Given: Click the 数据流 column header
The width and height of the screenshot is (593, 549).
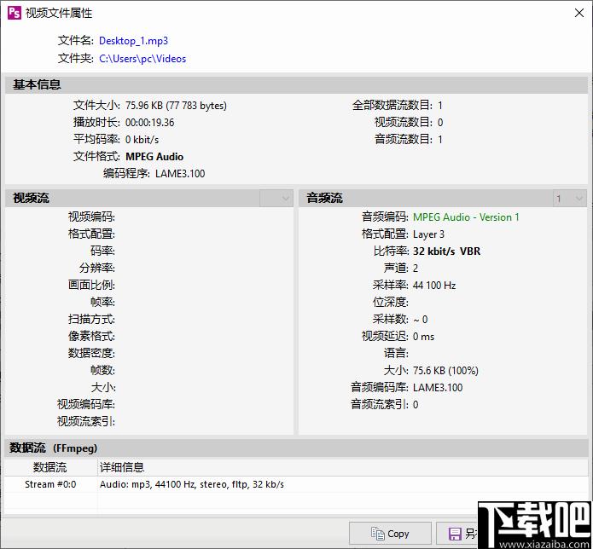Looking at the screenshot, I should [50, 467].
